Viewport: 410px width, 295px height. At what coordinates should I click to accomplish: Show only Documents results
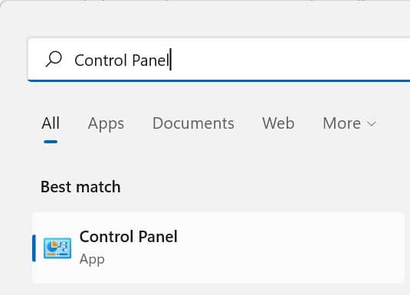(193, 123)
